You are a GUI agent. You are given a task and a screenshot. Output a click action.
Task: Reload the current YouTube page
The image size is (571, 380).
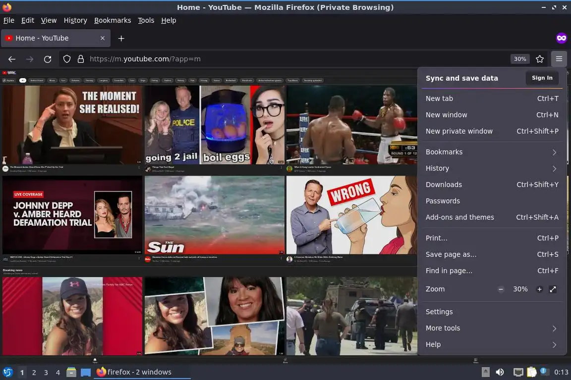pyautogui.click(x=48, y=59)
